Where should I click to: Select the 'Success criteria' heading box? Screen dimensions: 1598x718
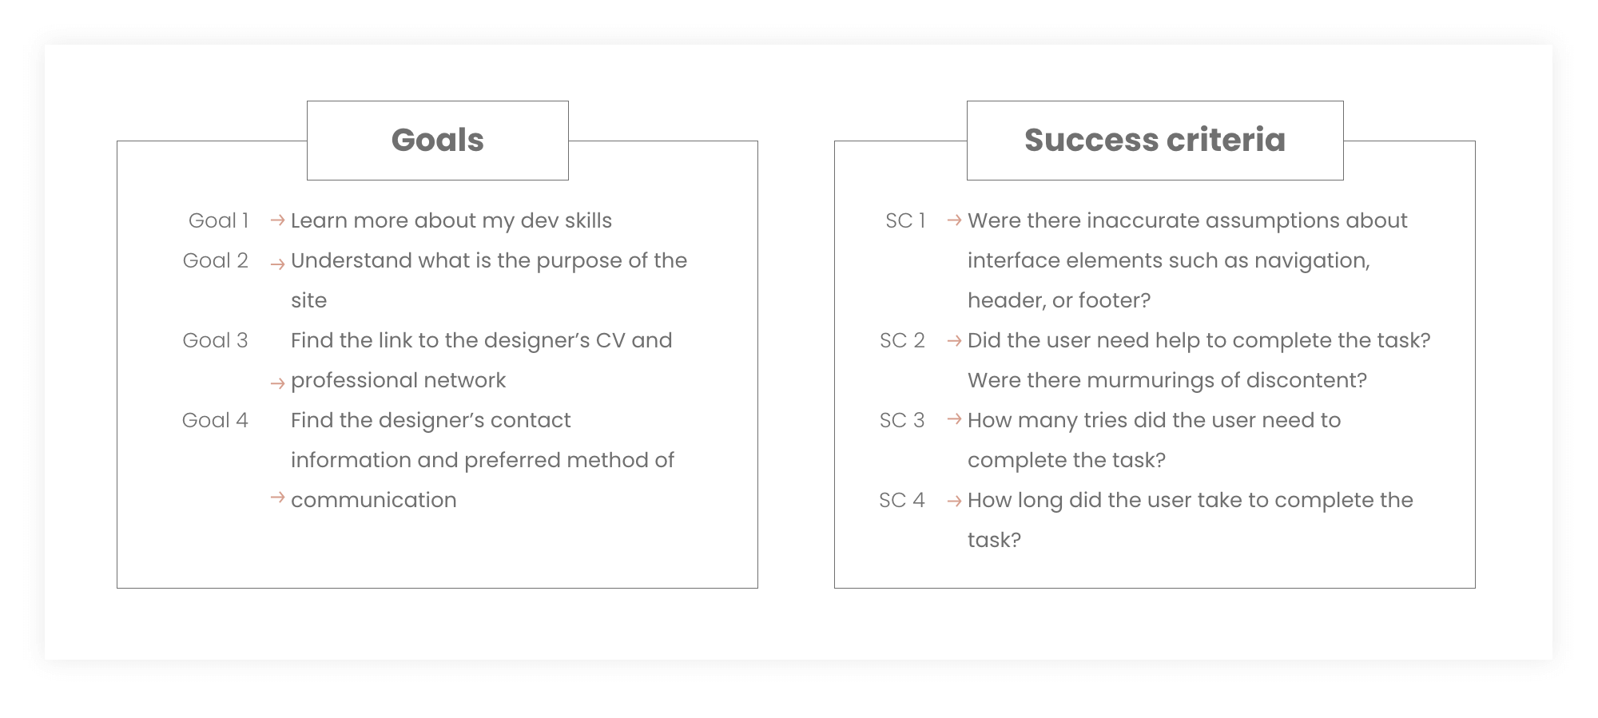[x=1155, y=141]
